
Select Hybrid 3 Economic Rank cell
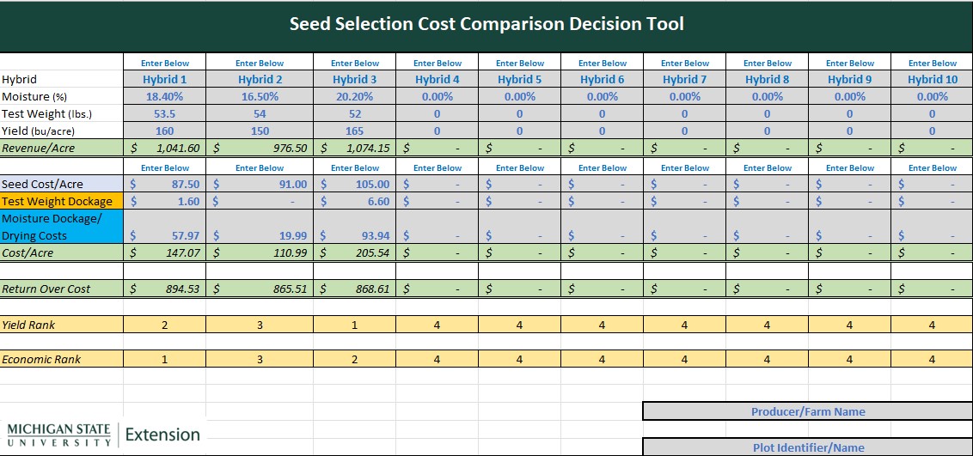(354, 360)
